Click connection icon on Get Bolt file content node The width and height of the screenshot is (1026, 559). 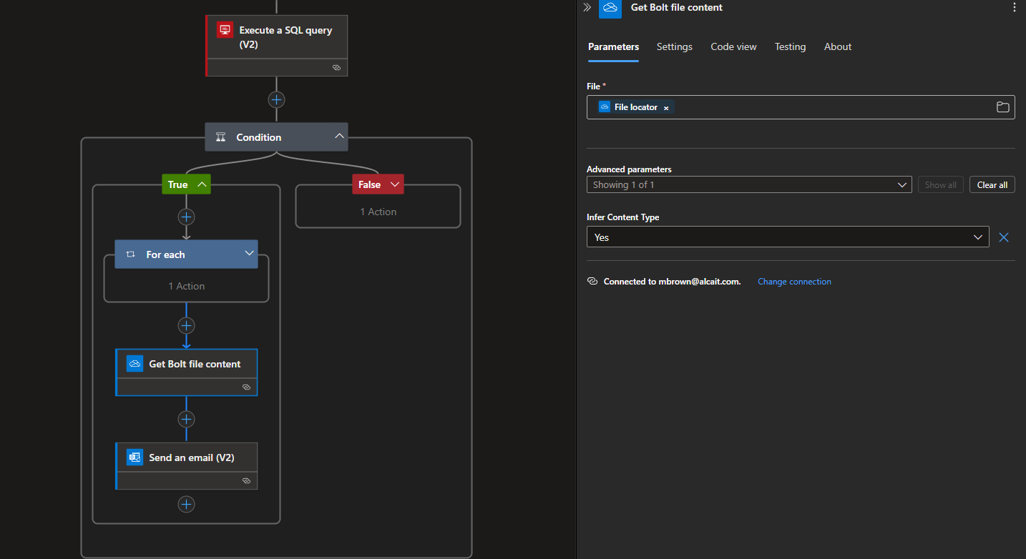click(246, 387)
